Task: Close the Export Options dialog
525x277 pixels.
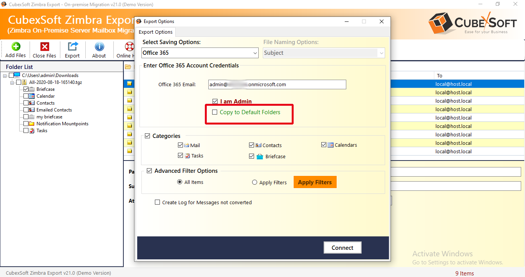Action: click(382, 21)
